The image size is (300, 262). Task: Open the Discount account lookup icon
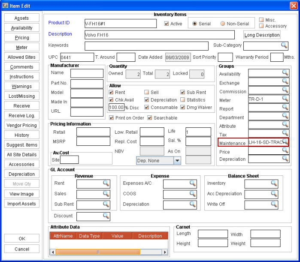click(106, 216)
